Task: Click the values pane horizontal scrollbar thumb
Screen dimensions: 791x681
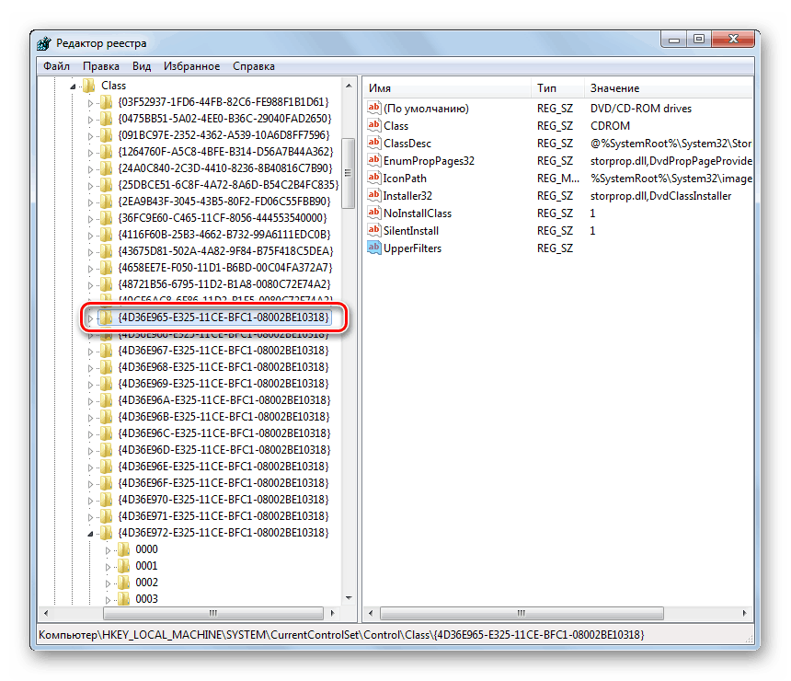Action: [522, 613]
